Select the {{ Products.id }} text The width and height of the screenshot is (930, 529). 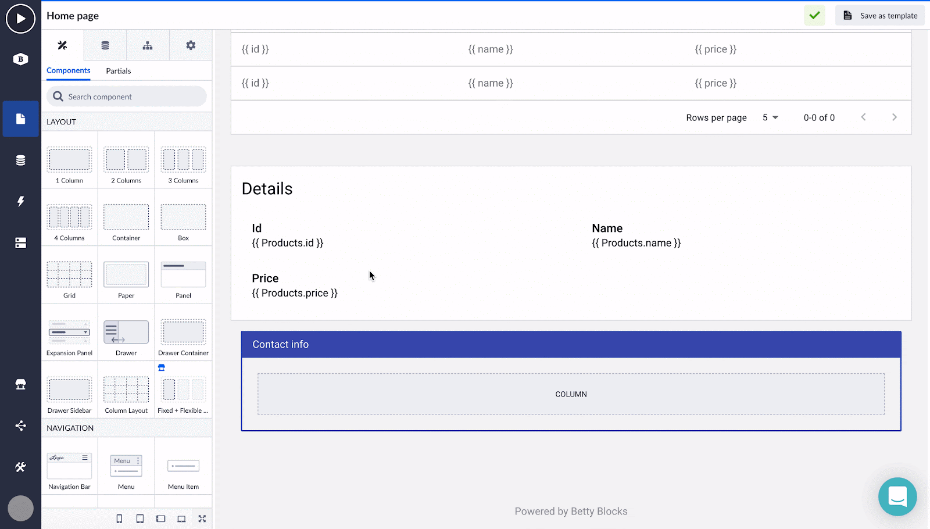click(288, 243)
